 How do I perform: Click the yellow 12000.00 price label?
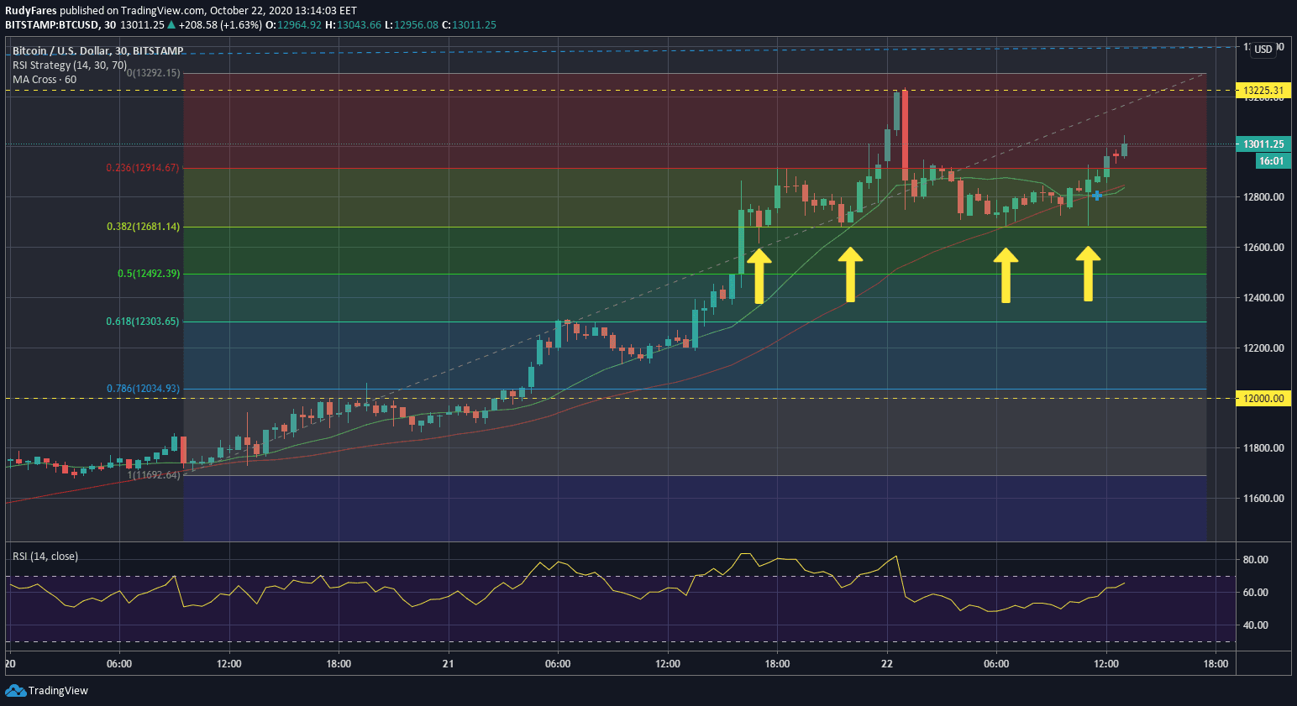pyautogui.click(x=1263, y=399)
